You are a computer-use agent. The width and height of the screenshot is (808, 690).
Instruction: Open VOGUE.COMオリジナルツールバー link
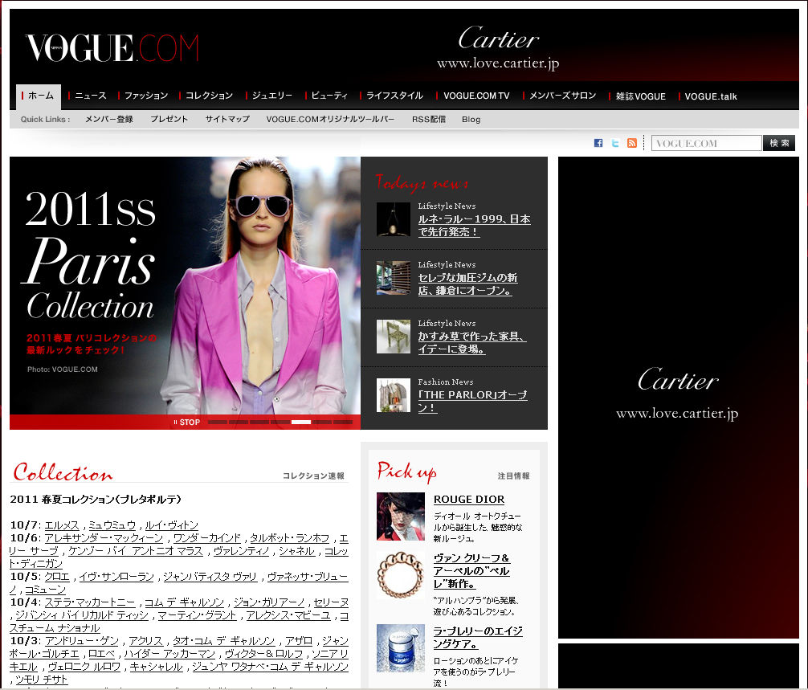330,119
